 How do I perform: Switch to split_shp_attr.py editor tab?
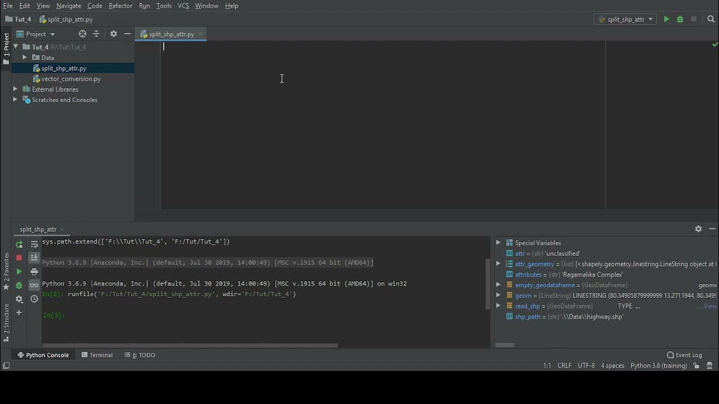pyautogui.click(x=171, y=34)
